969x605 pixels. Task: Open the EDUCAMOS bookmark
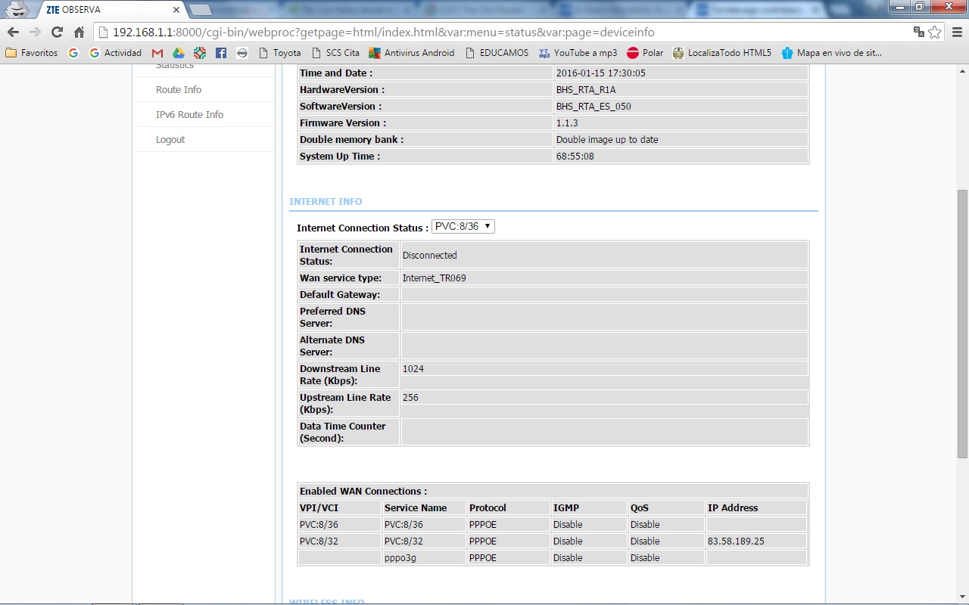(x=497, y=53)
